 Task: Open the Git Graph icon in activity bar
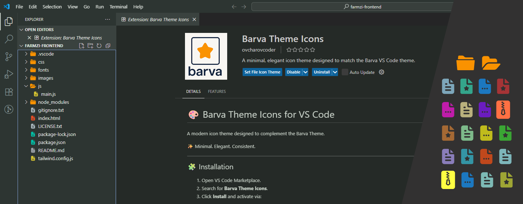pos(9,109)
